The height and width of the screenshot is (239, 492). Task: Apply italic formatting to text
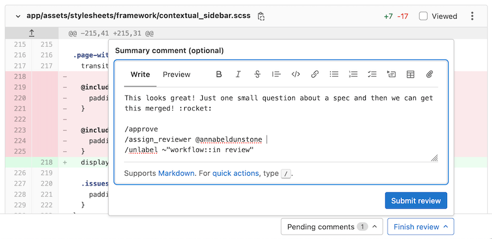[x=238, y=74]
